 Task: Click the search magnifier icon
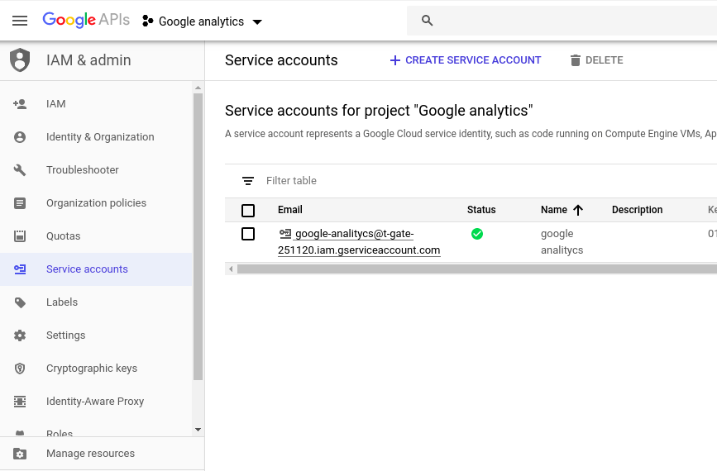tap(427, 21)
